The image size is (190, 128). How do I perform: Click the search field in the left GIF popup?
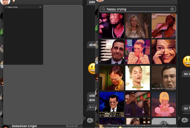pos(23,7)
